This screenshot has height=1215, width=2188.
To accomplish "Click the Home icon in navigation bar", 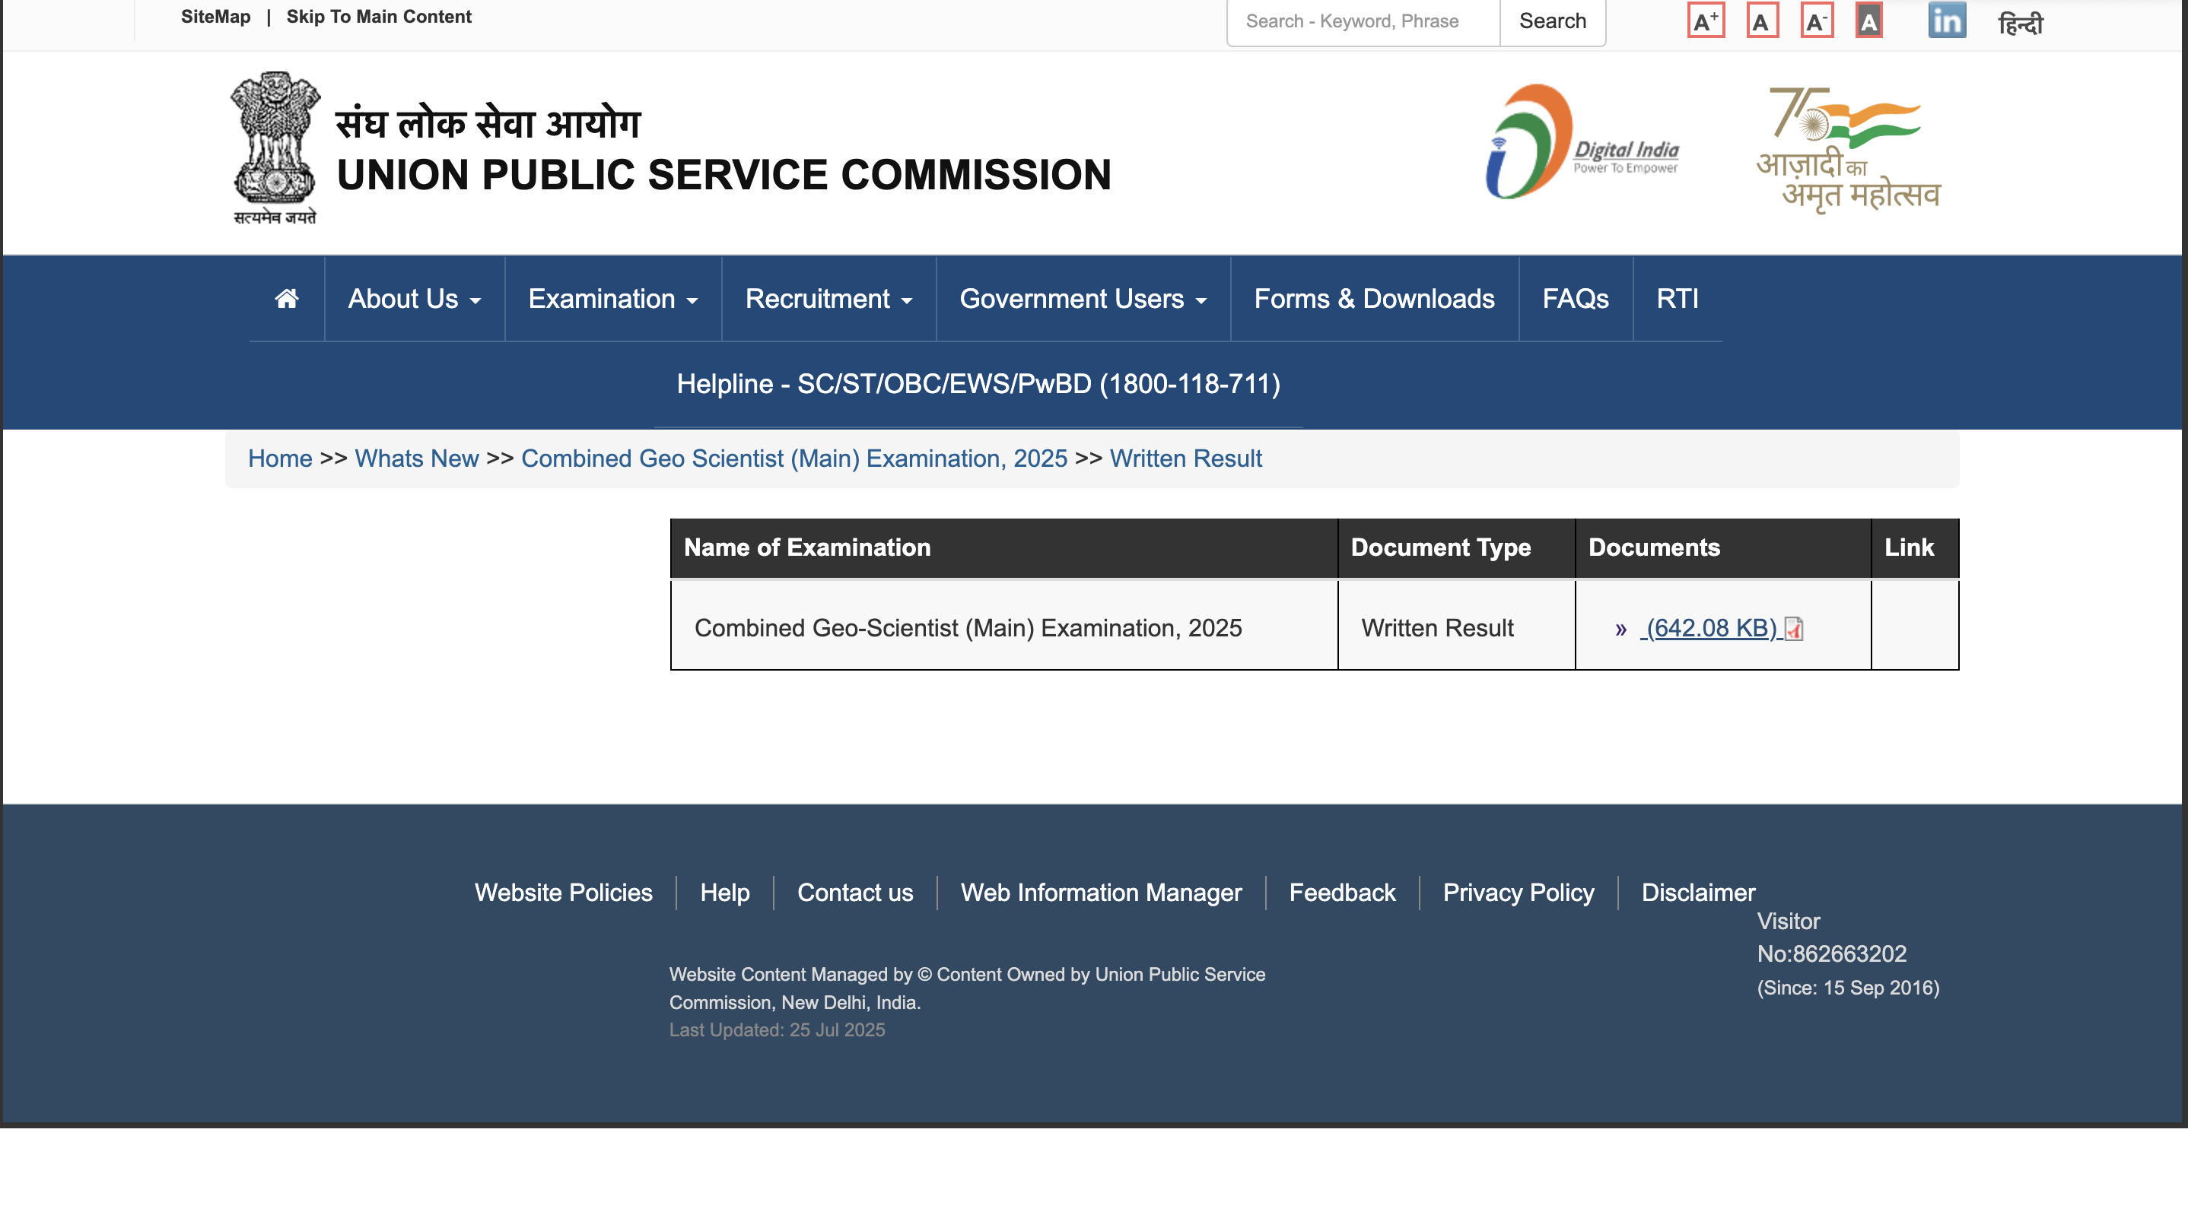I will 287,299.
